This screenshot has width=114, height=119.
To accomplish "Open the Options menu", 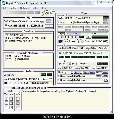I will (24, 8).
